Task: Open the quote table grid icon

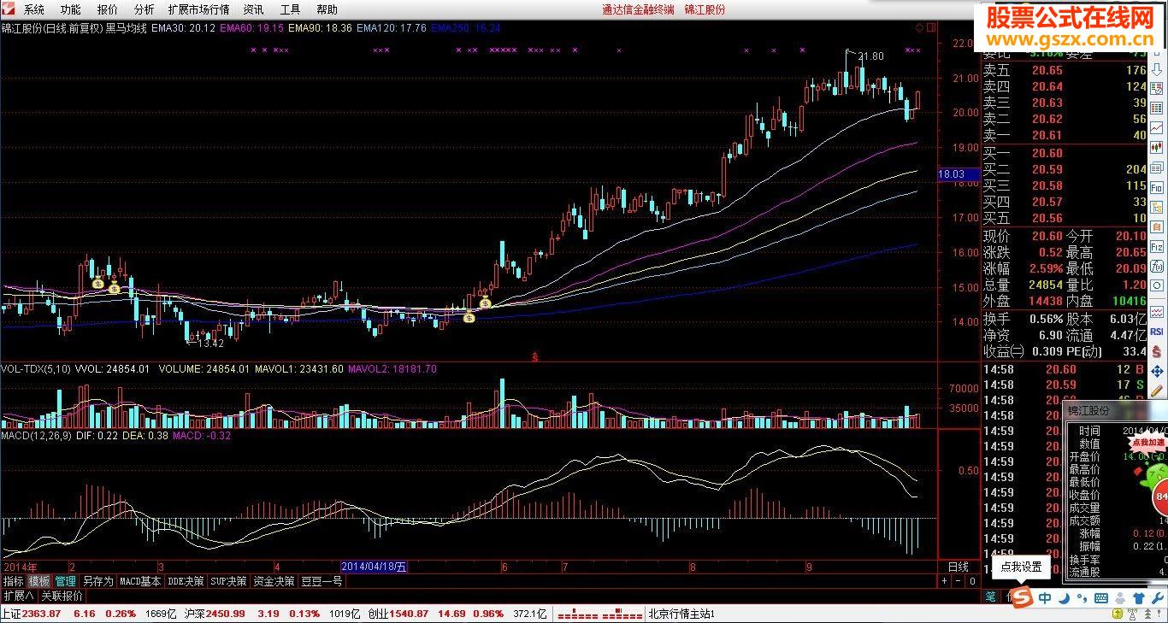Action: [1157, 108]
